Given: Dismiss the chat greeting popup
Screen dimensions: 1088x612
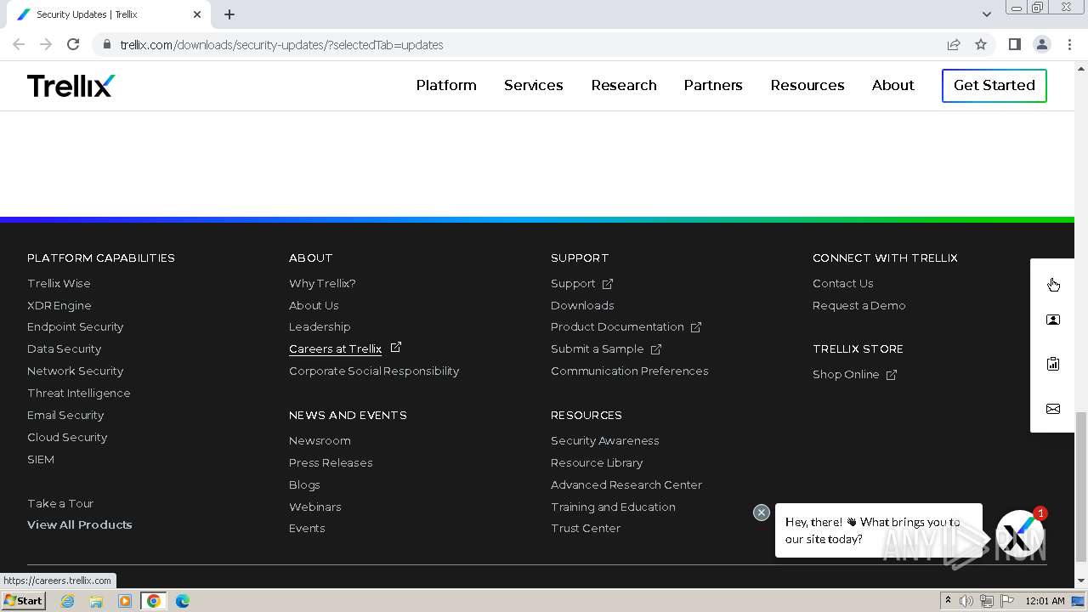Looking at the screenshot, I should [x=762, y=513].
